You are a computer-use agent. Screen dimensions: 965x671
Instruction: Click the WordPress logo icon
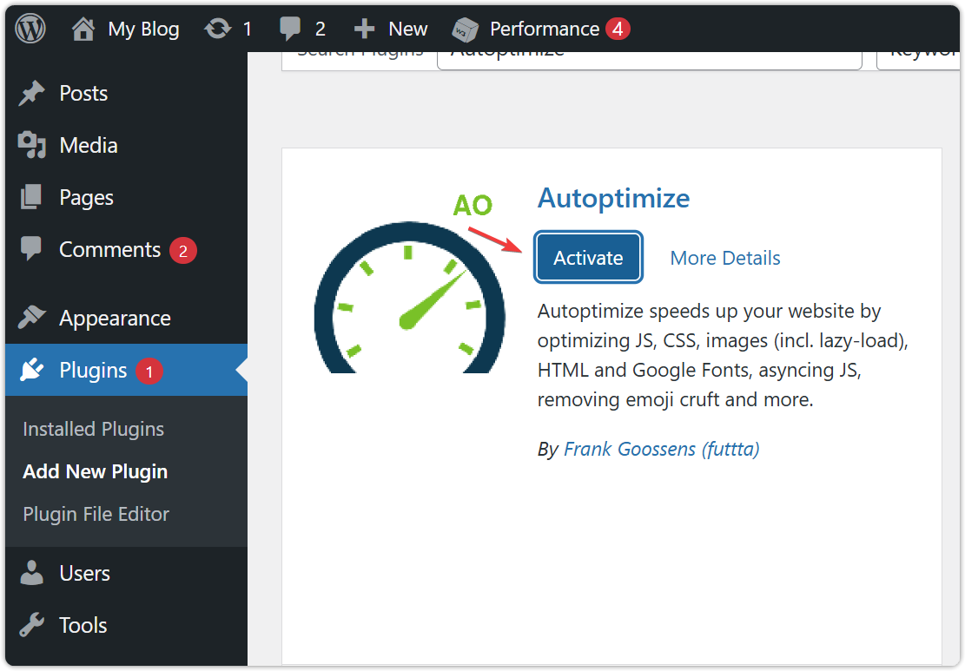pyautogui.click(x=30, y=29)
